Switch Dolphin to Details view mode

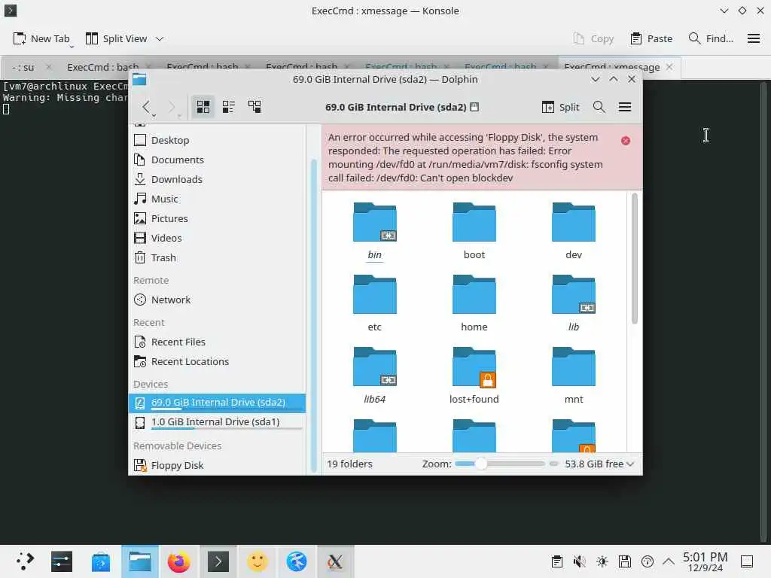point(254,107)
